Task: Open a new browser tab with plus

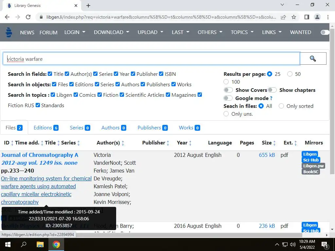Action: coord(88,6)
